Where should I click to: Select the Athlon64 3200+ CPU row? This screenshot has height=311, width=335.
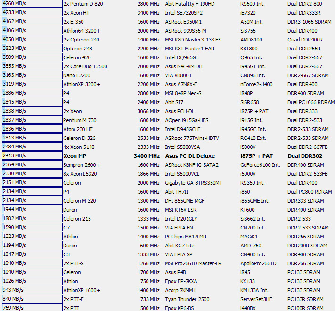click(82, 31)
